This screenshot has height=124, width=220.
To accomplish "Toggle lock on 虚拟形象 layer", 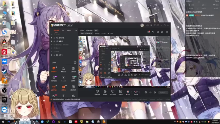I will pyautogui.click(x=54, y=38).
